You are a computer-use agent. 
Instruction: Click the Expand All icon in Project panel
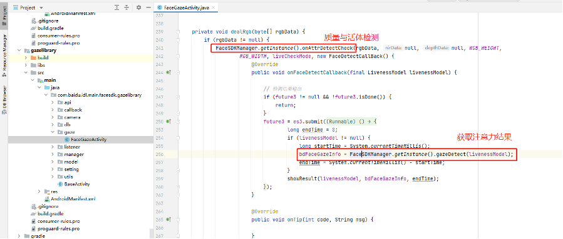(116, 7)
